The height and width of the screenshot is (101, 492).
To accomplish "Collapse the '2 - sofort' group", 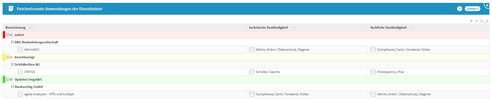I will click(x=8, y=35).
